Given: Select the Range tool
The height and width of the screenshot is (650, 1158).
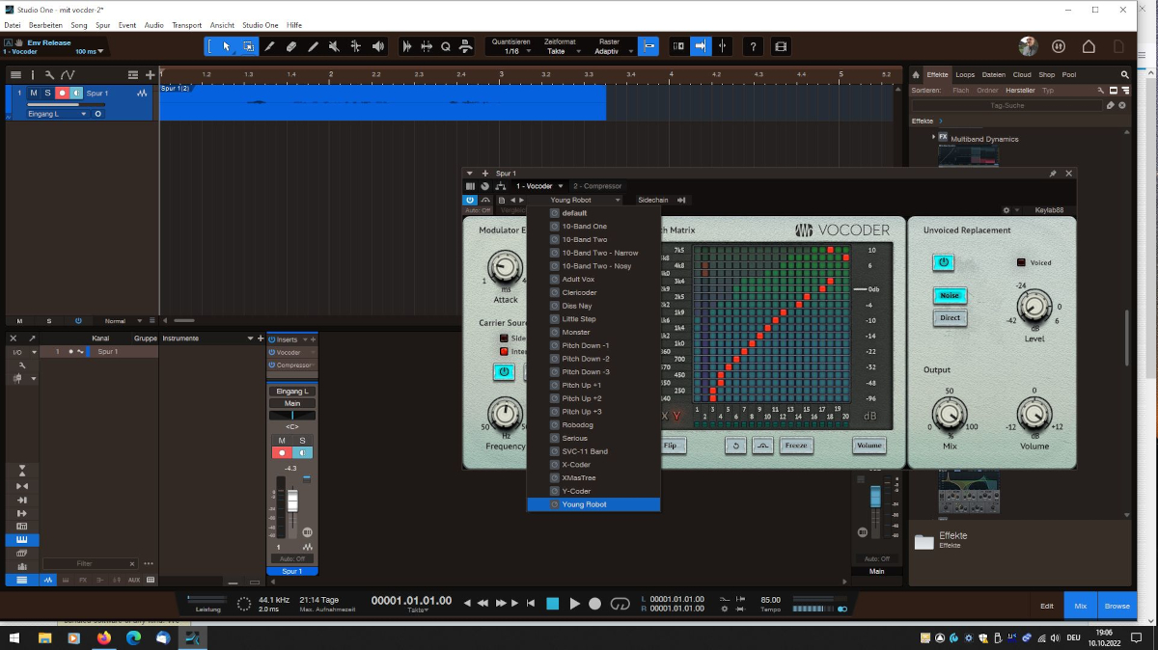Looking at the screenshot, I should point(248,46).
